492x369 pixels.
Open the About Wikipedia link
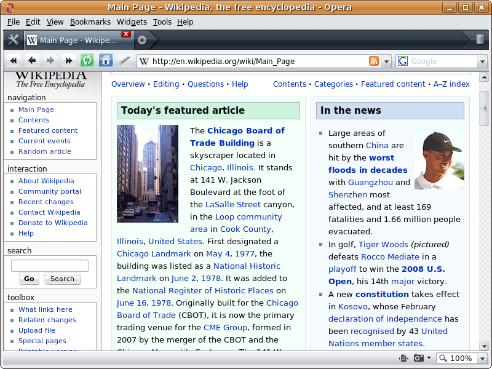[46, 181]
